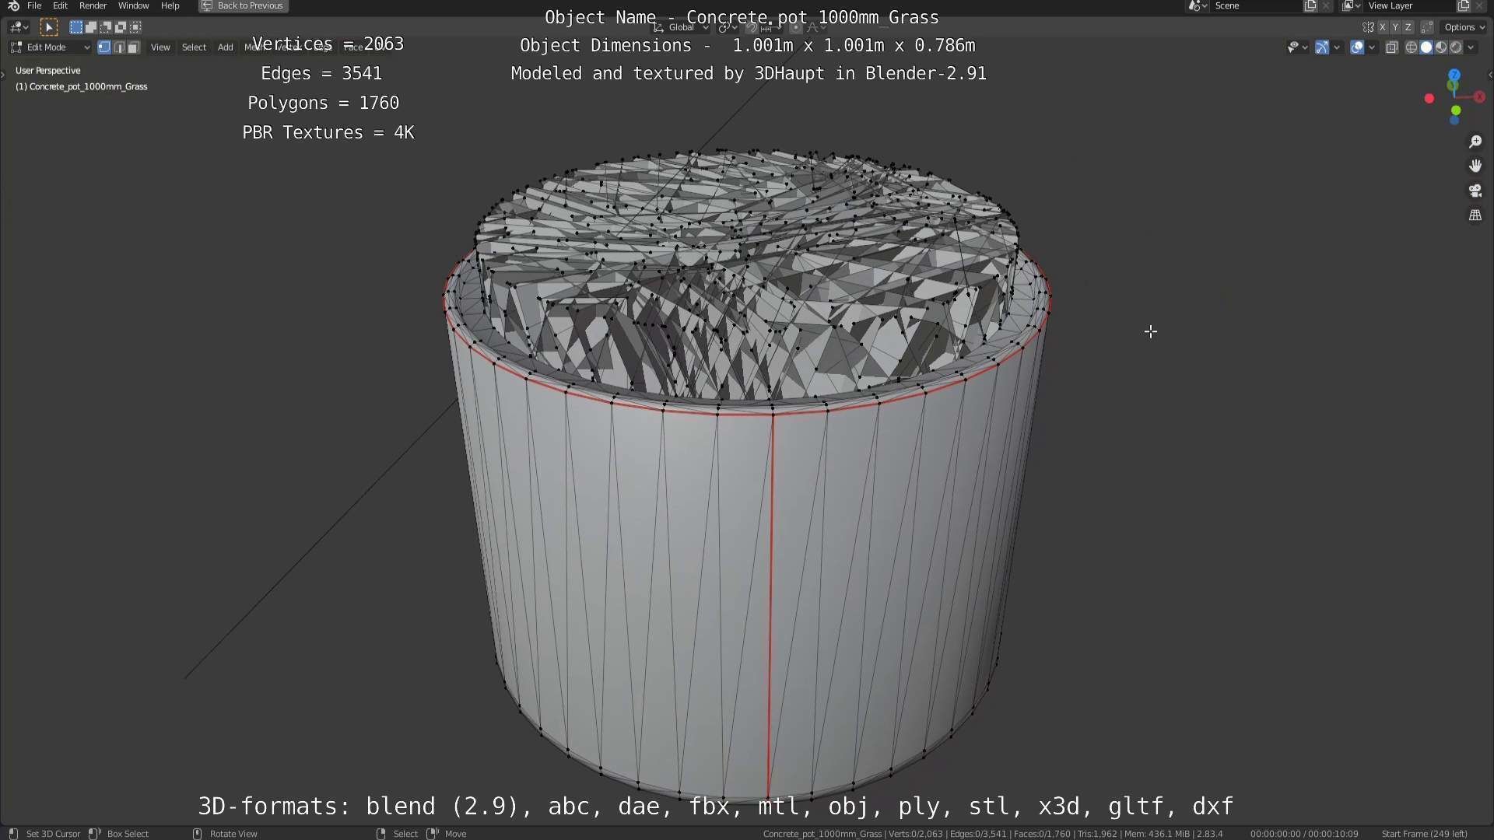Select the Tweak select tool icon
This screenshot has height=840, width=1494.
[48, 27]
